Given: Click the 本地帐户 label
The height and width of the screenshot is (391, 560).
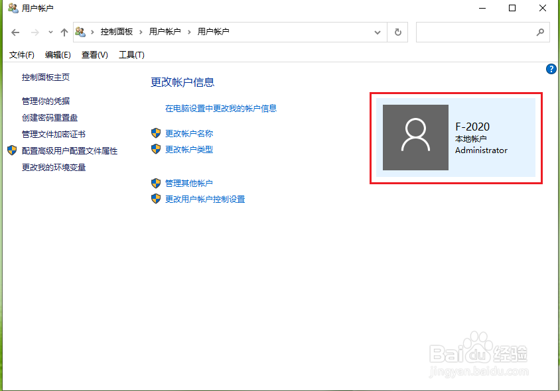Looking at the screenshot, I should 470,139.
